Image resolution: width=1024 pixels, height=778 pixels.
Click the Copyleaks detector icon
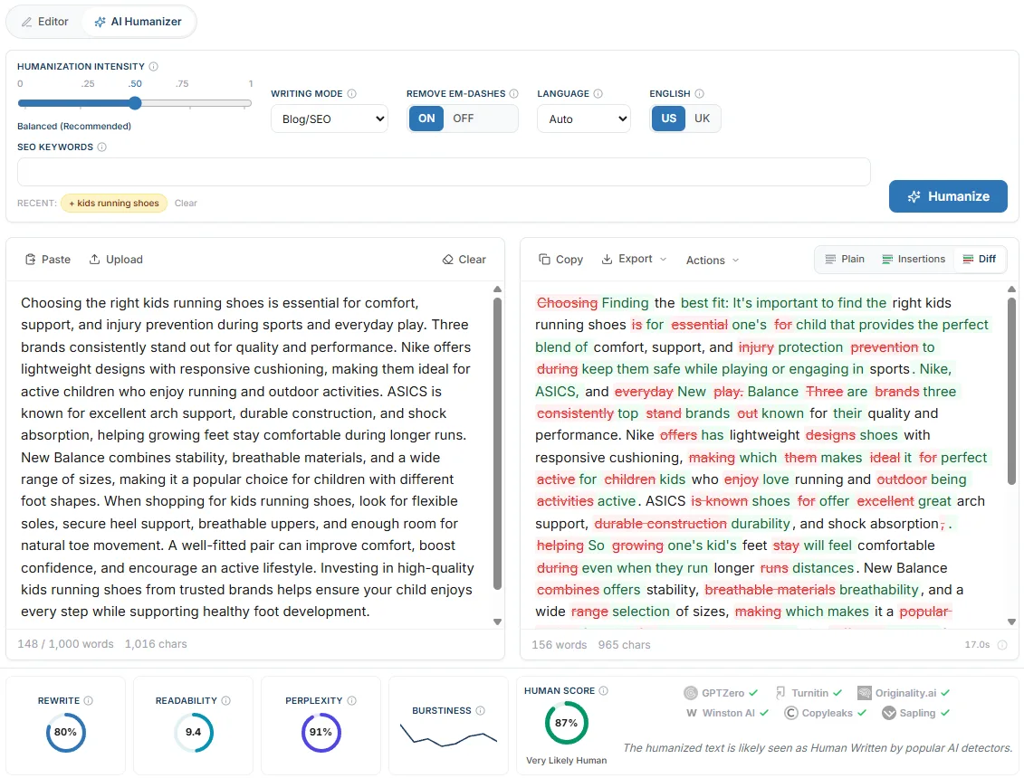click(790, 714)
